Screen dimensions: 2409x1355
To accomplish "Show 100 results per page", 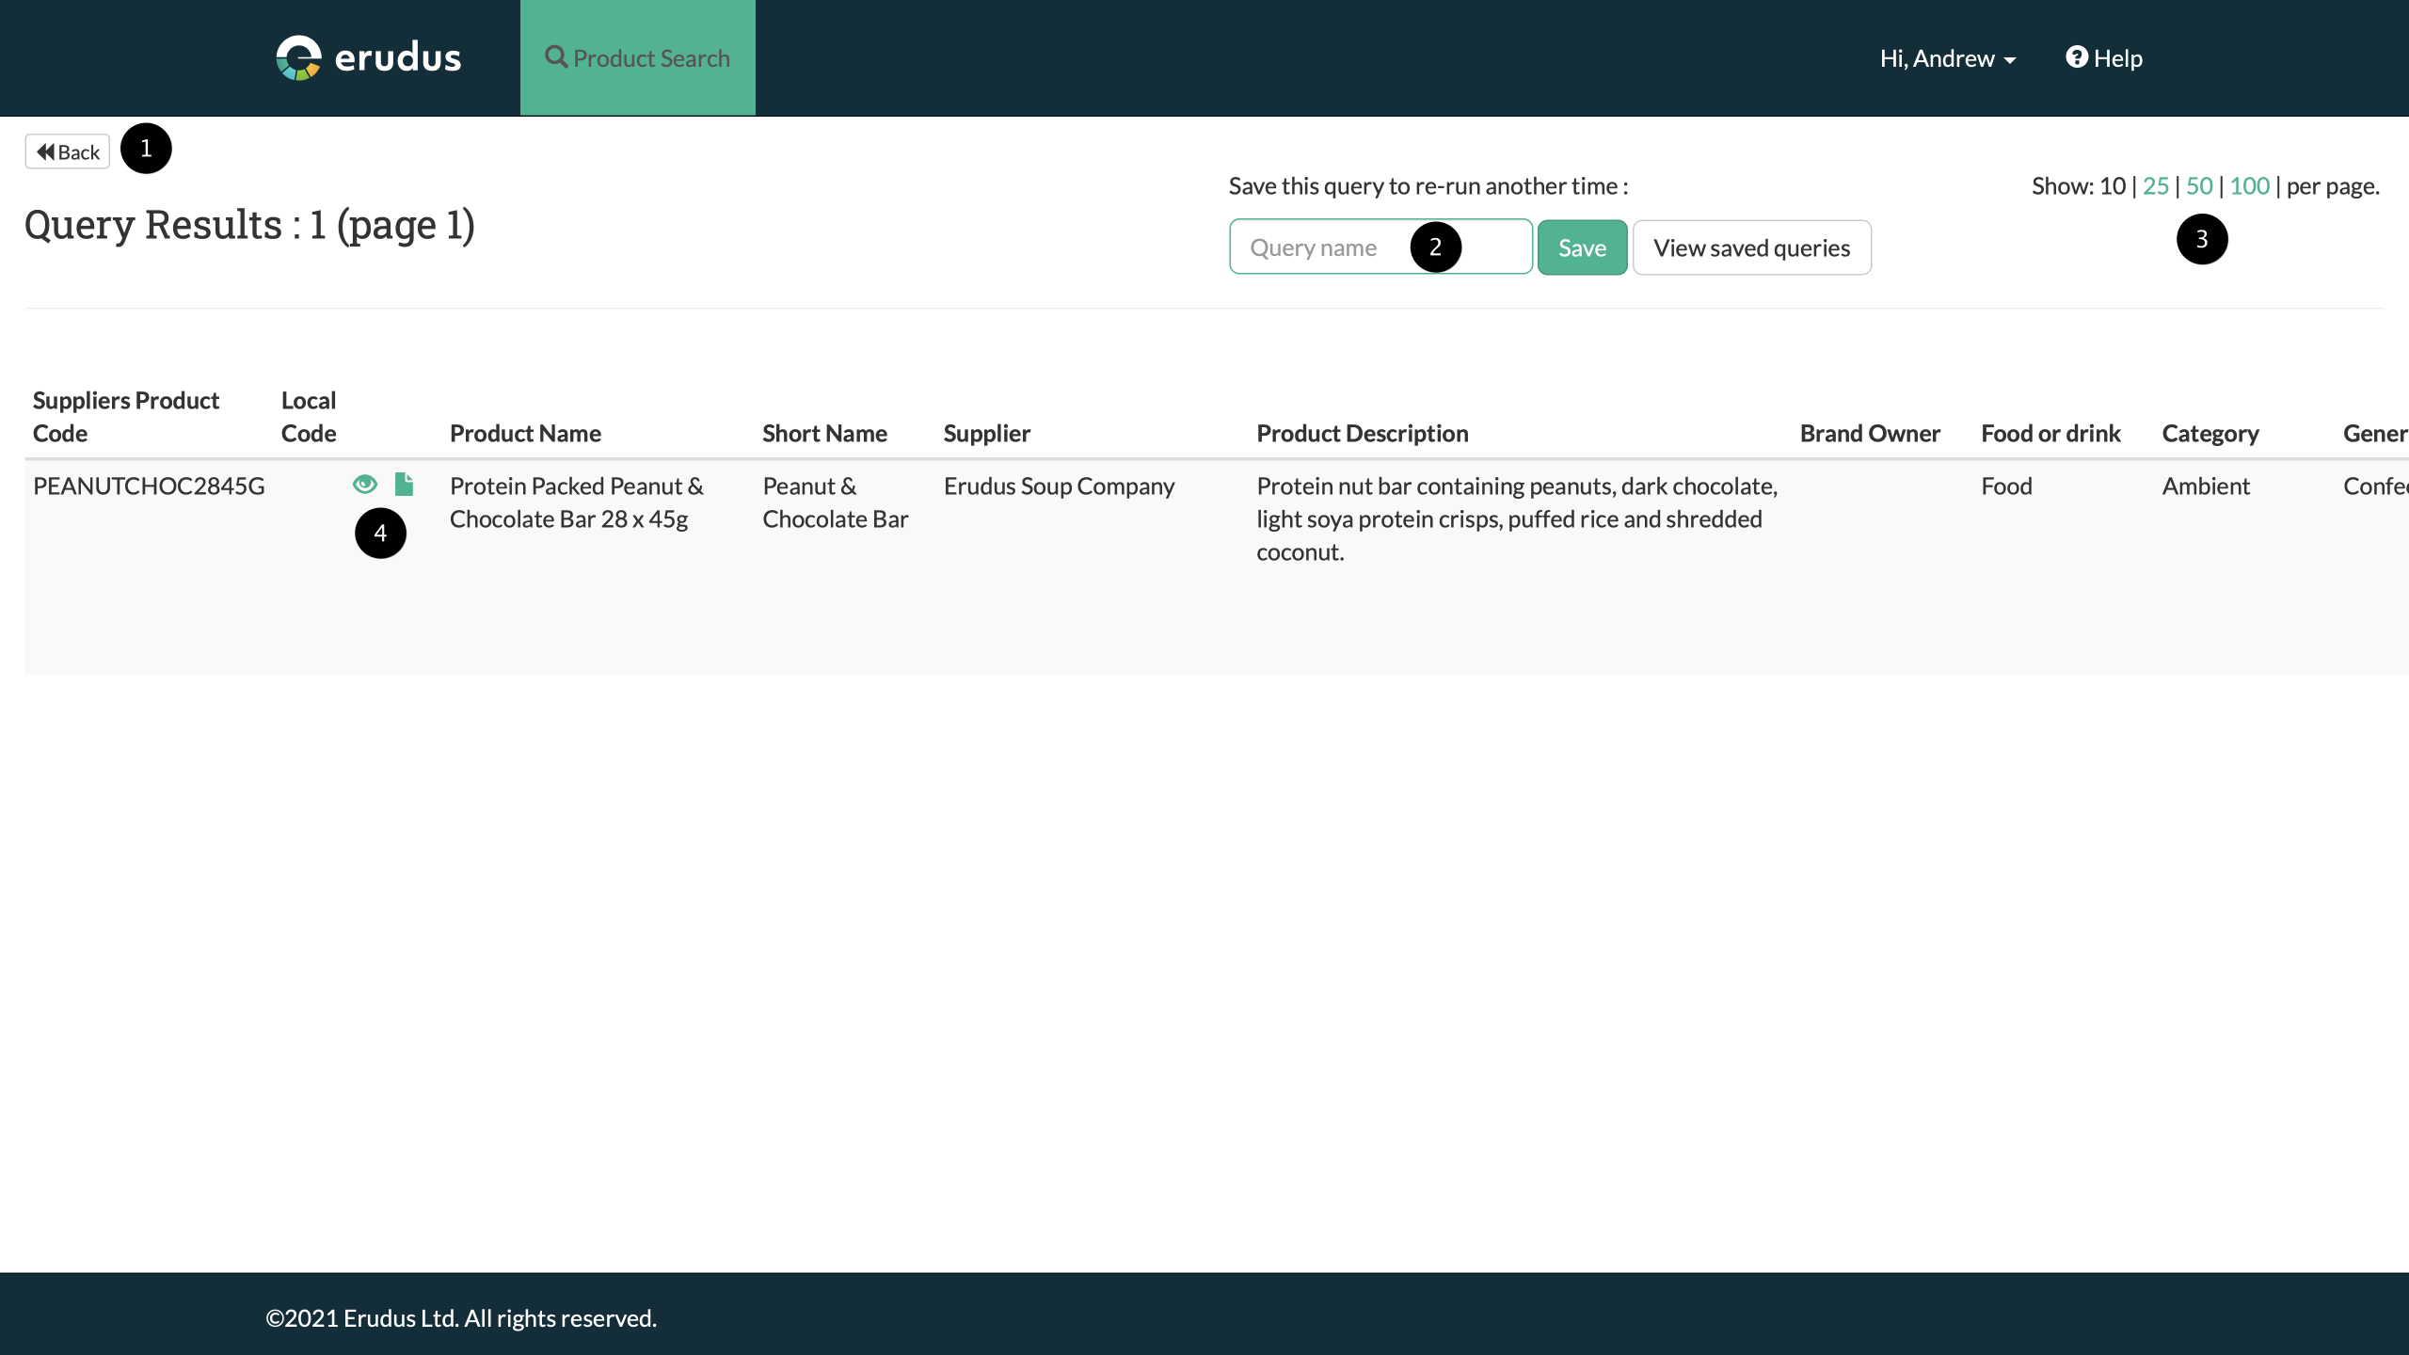I will coord(2249,185).
